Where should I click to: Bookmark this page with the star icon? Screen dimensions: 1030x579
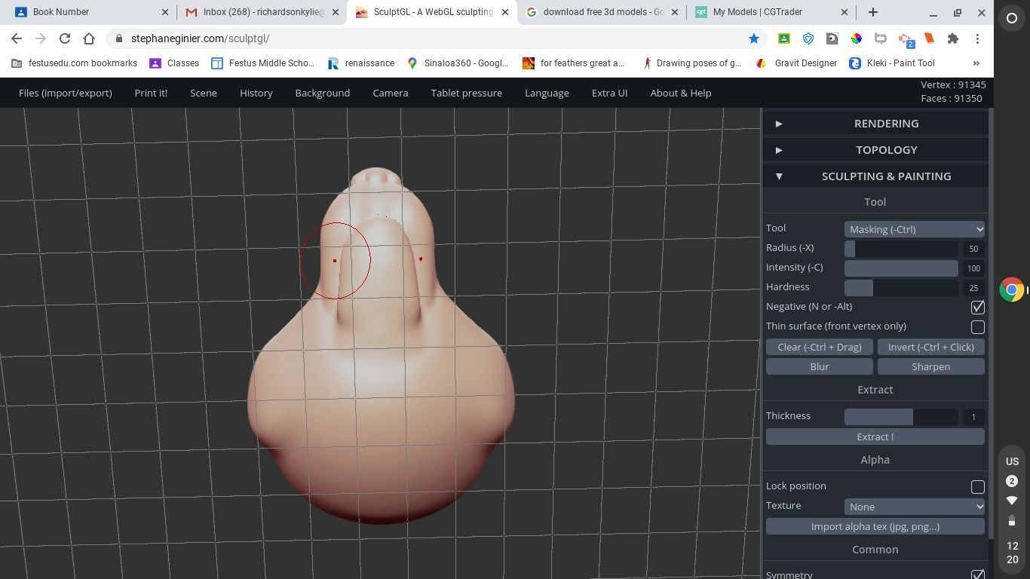tap(753, 38)
